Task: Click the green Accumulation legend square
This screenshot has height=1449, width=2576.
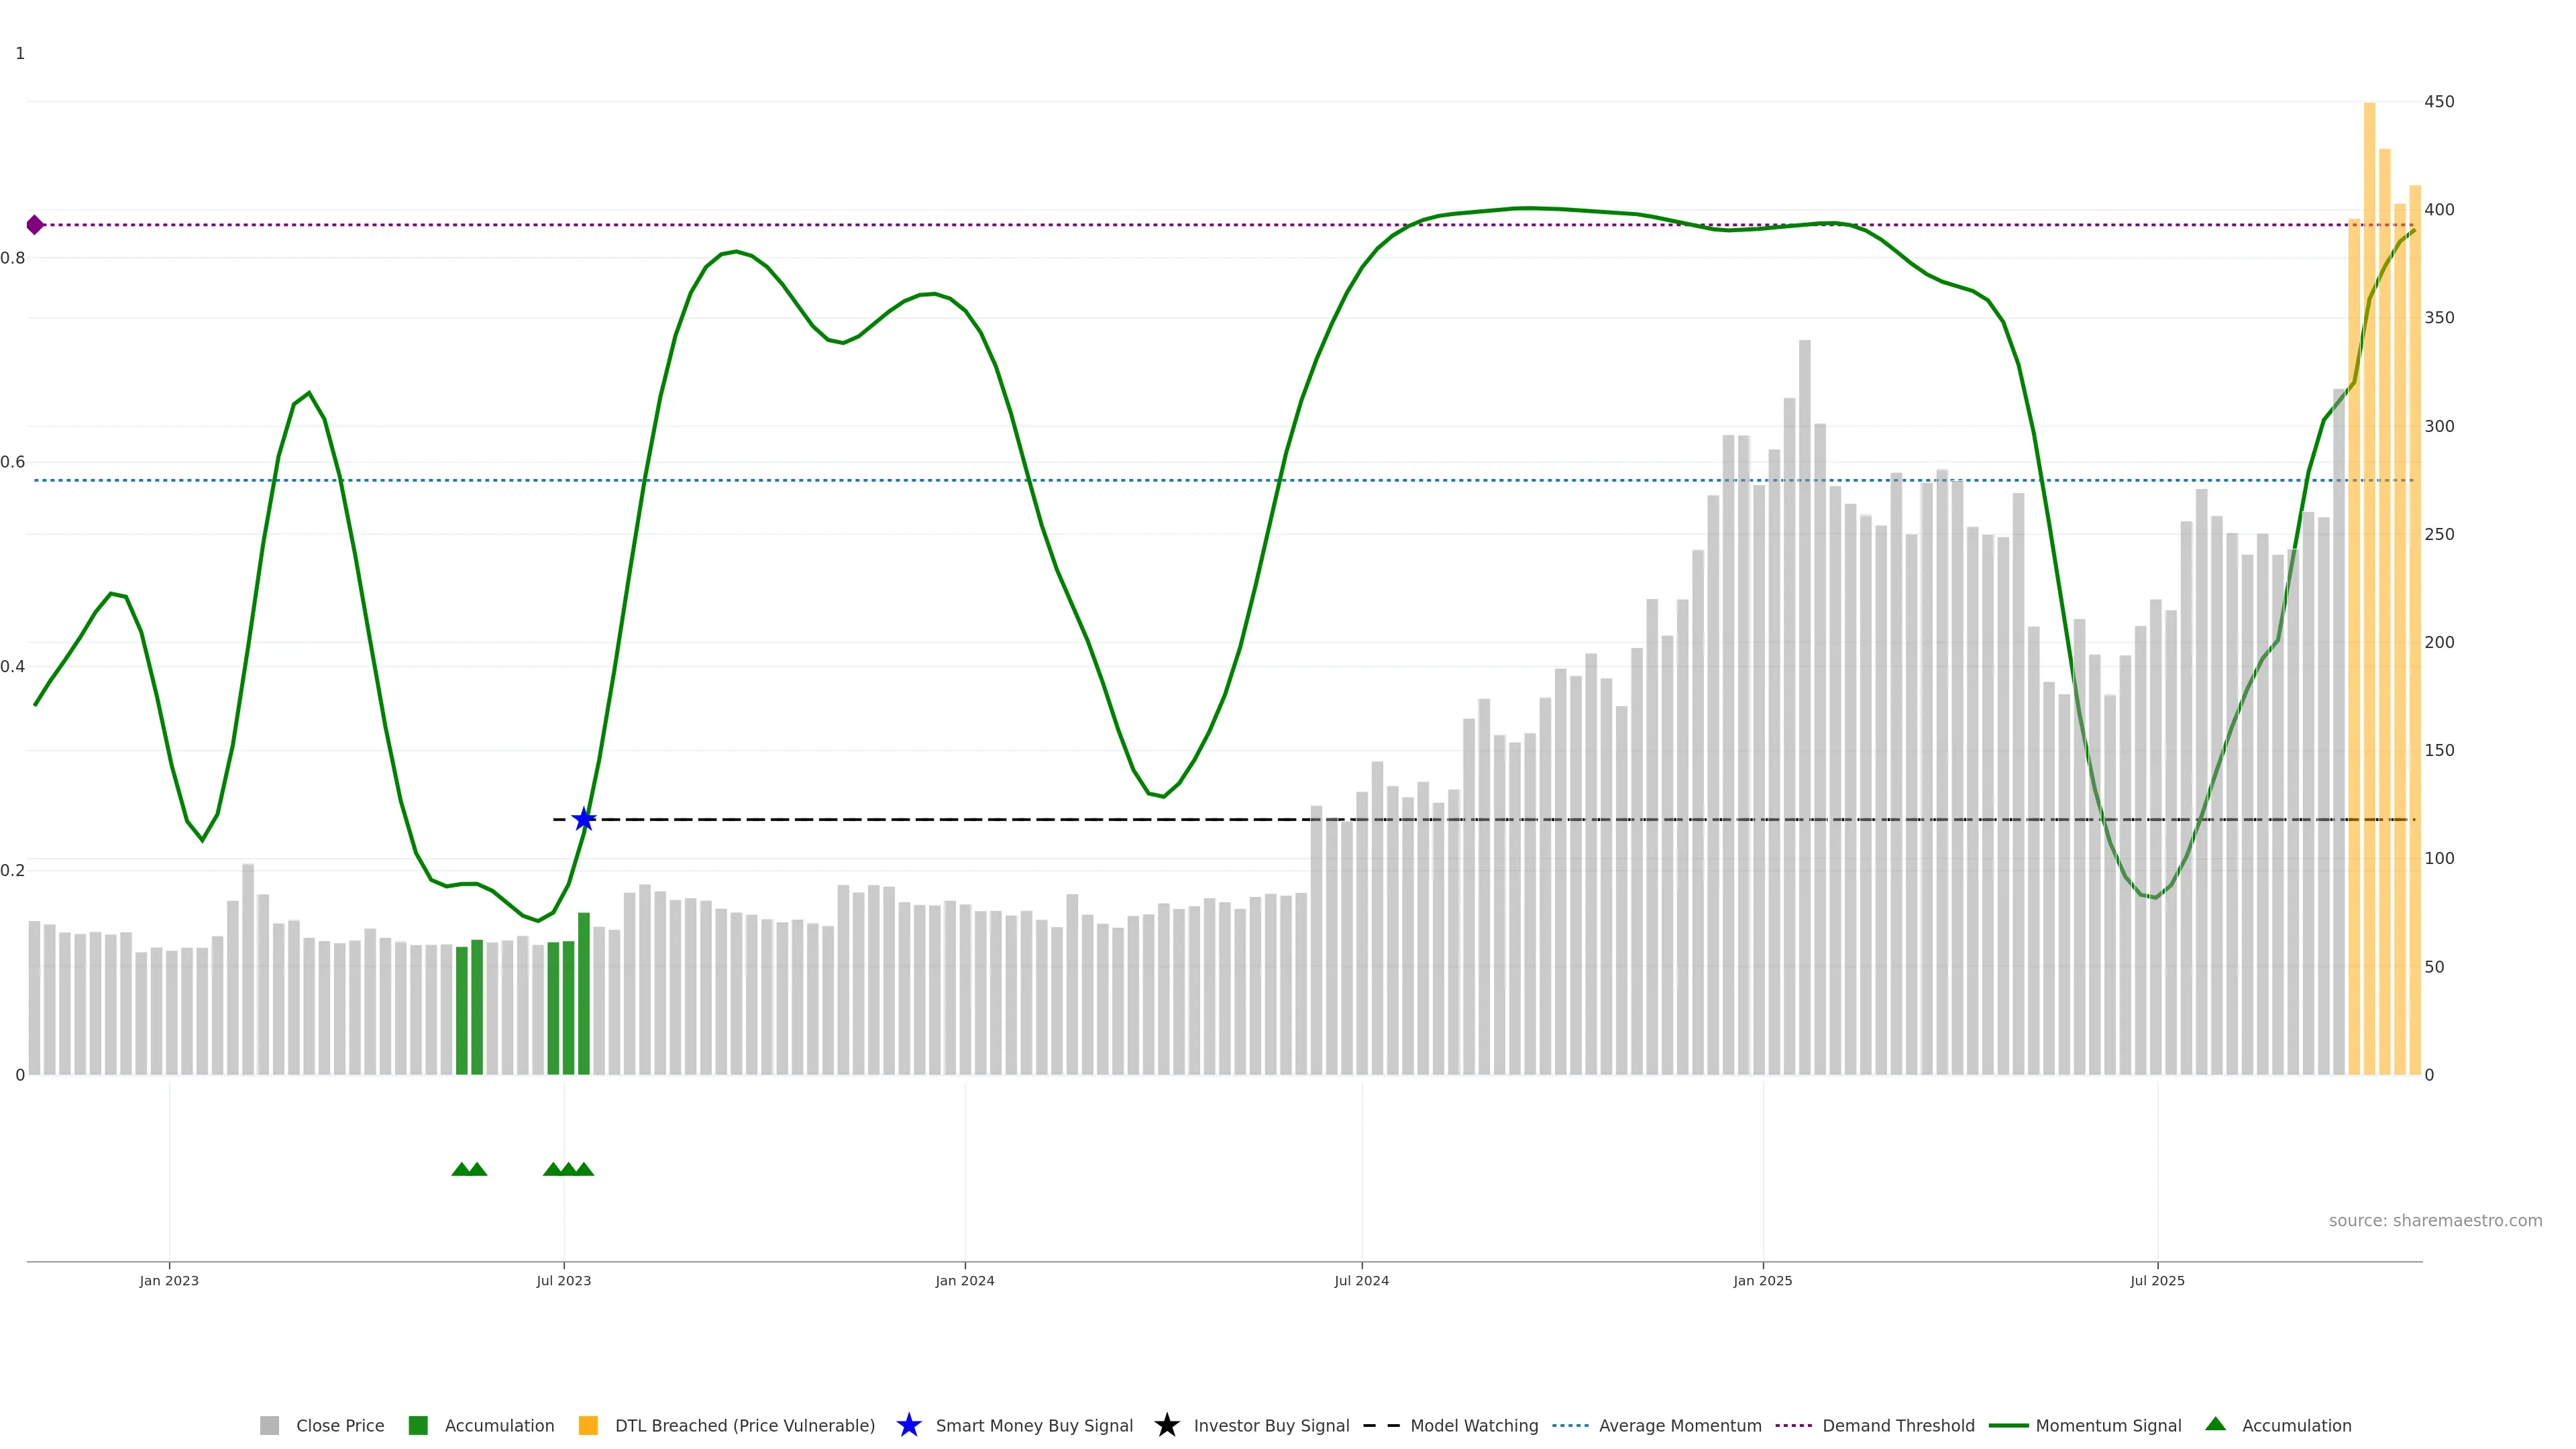Action: pyautogui.click(x=418, y=1425)
